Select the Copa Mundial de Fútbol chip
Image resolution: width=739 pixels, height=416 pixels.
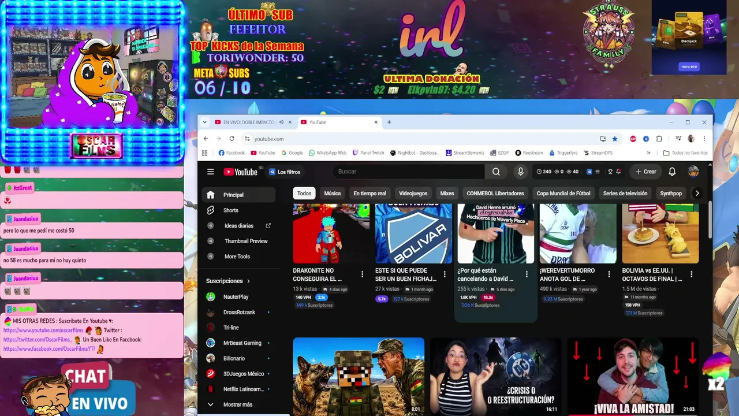coord(563,194)
